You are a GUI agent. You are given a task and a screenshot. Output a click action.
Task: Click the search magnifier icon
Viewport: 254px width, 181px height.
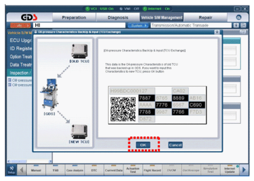point(238,17)
